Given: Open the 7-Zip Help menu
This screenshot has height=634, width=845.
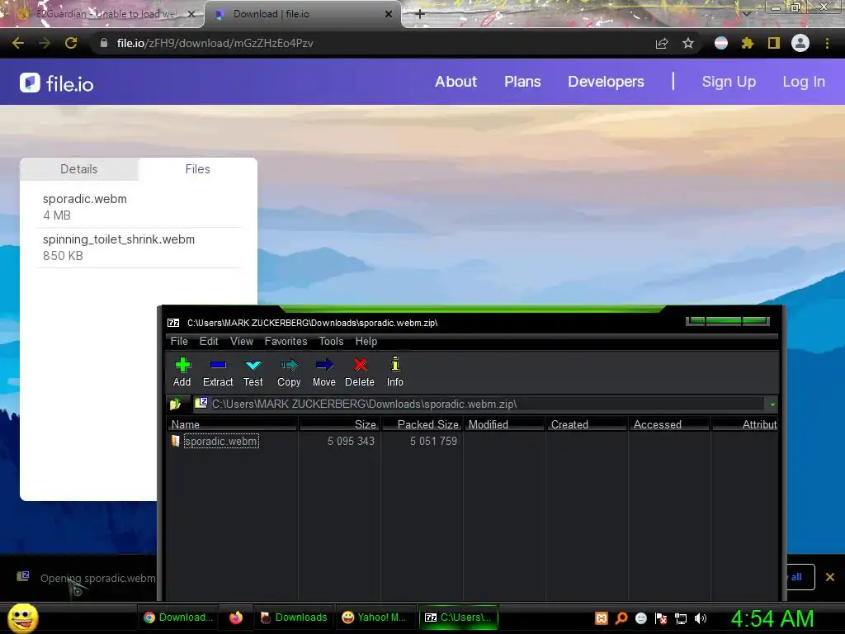Looking at the screenshot, I should pyautogui.click(x=366, y=341).
